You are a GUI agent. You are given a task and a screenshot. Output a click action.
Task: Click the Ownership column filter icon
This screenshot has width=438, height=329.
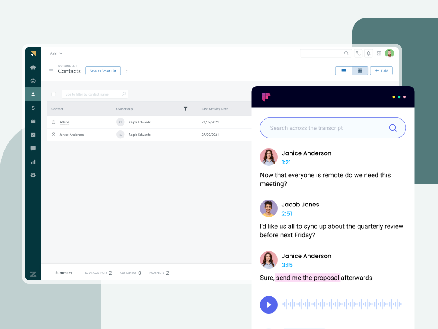186,109
